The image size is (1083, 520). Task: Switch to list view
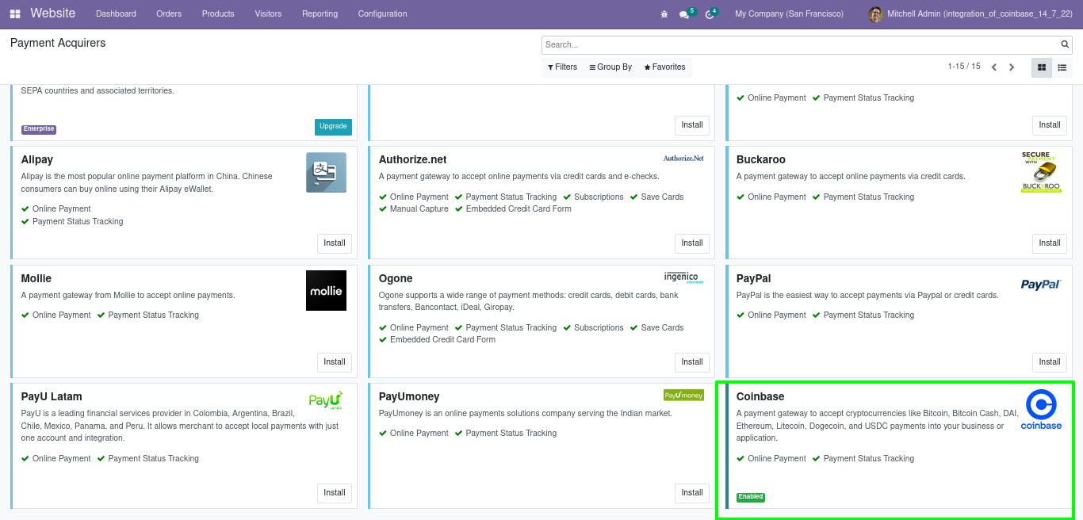click(1062, 67)
